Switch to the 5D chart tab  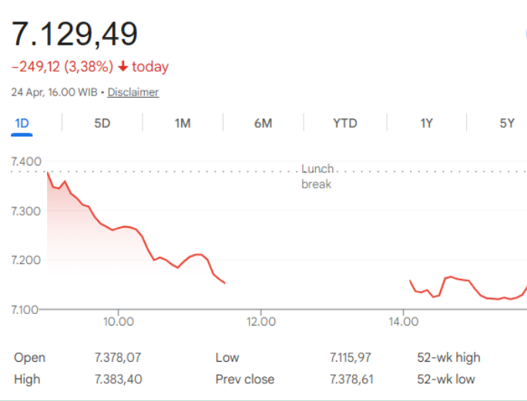coord(102,123)
